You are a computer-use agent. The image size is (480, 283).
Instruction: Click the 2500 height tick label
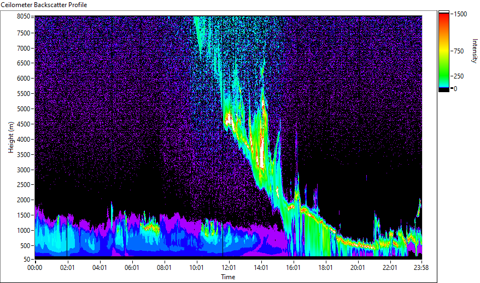[24, 185]
